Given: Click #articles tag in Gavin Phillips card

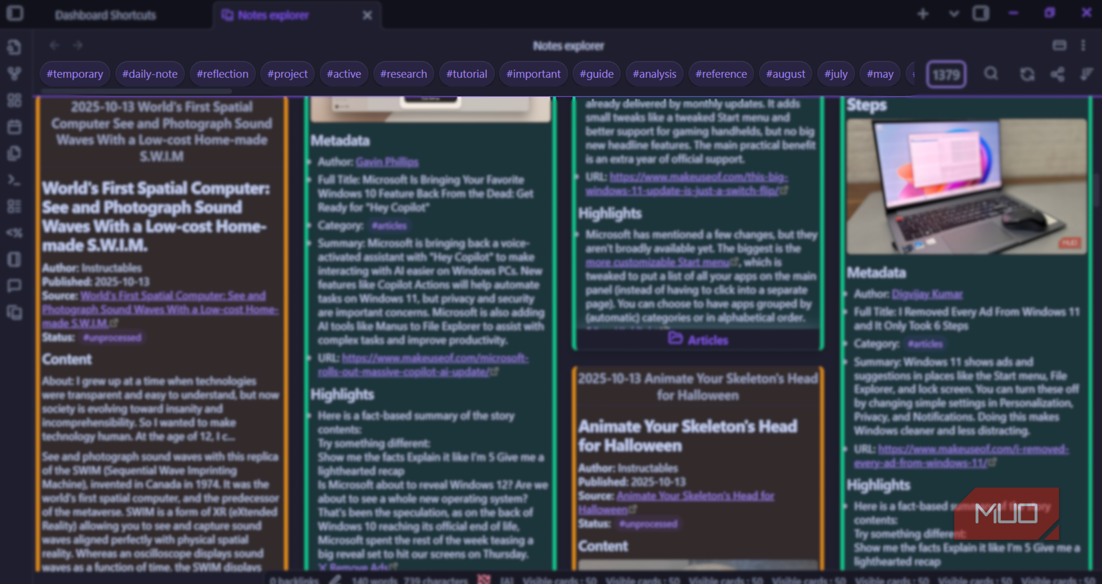Looking at the screenshot, I should (389, 226).
